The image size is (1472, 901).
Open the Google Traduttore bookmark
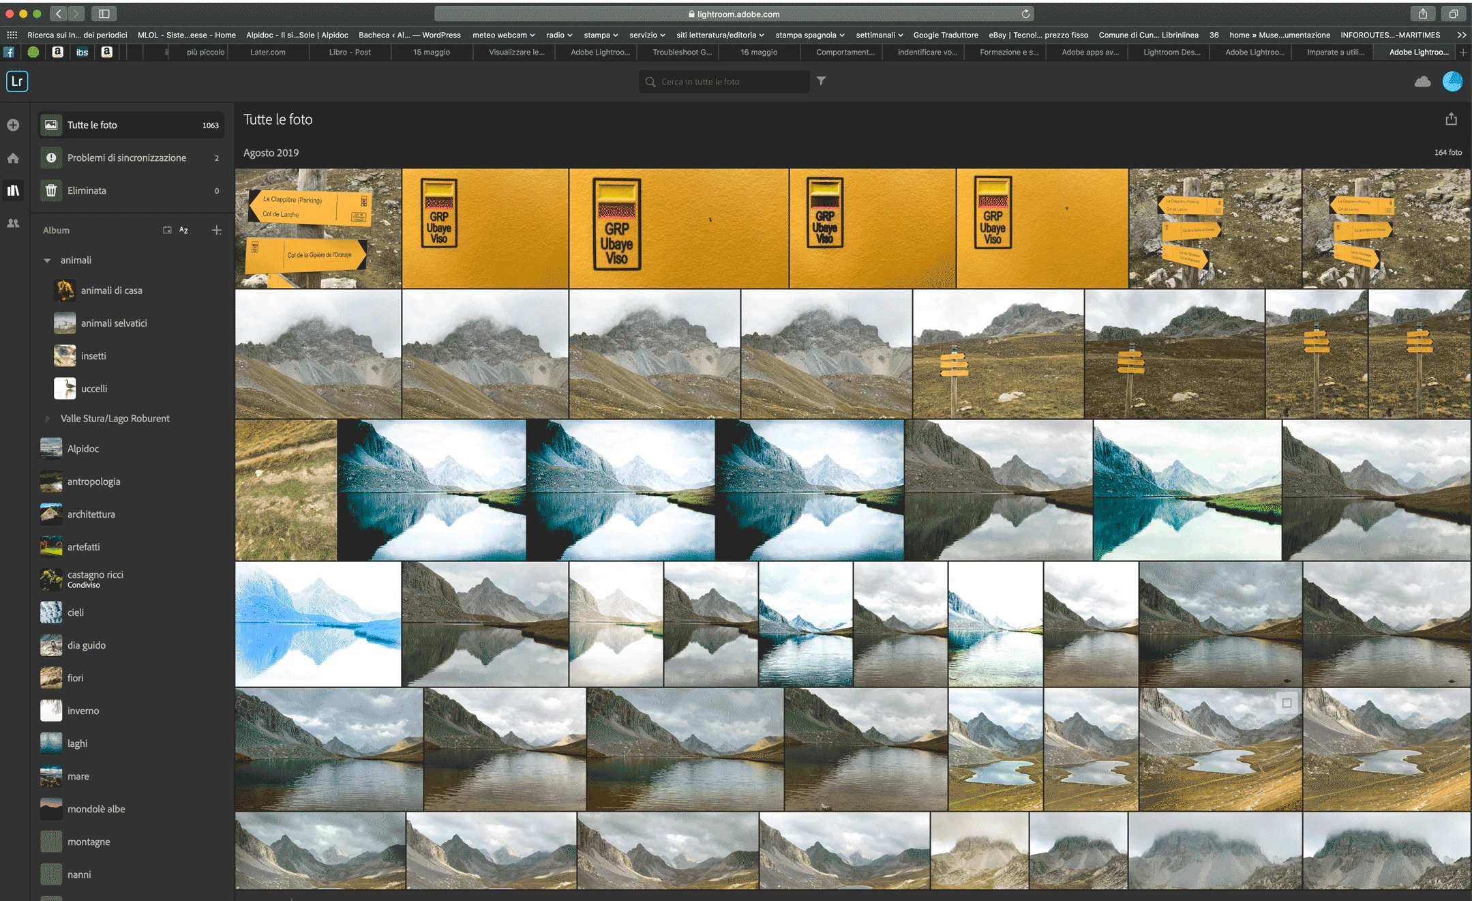pyautogui.click(x=945, y=35)
